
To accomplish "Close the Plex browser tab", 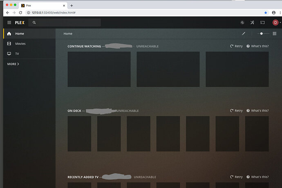I will (x=64, y=6).
